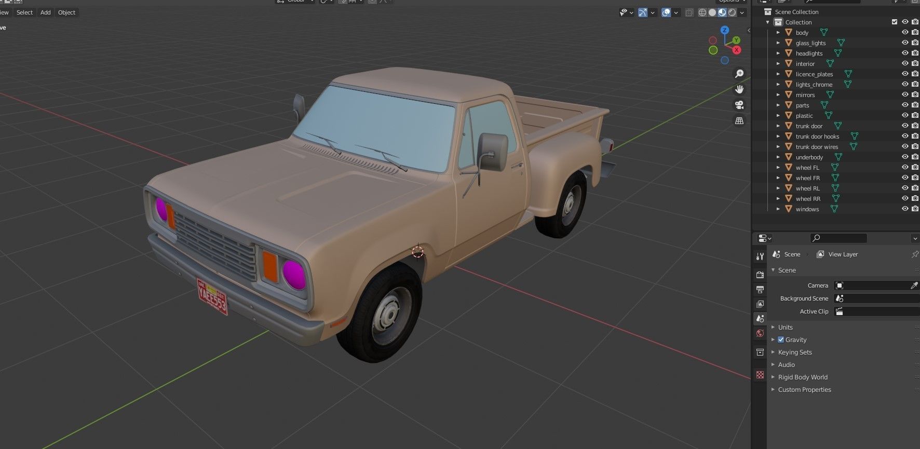Open the Scene properties tab
Screen dimensions: 920x449
coord(760,318)
